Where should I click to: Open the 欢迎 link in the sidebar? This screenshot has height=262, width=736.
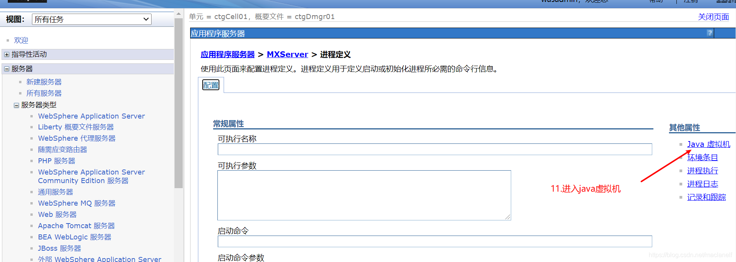point(21,40)
